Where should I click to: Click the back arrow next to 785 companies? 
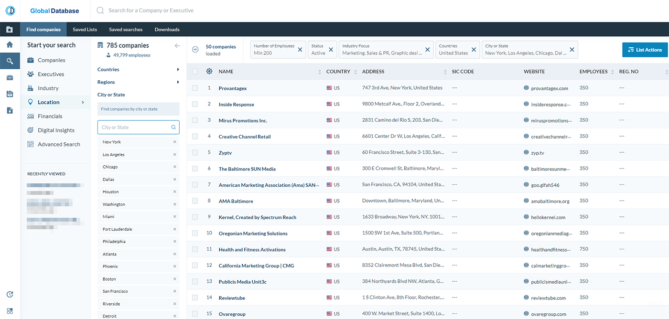tap(177, 46)
